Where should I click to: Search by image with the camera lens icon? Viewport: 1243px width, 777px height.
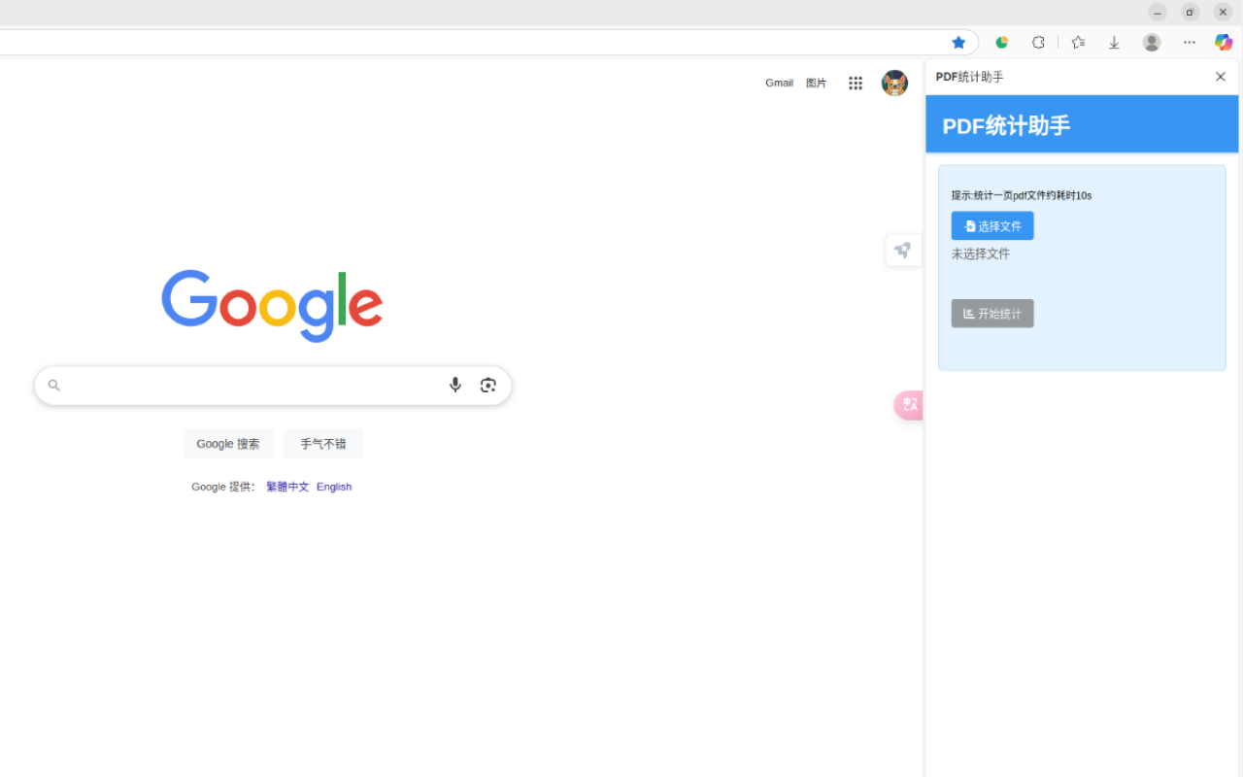pos(488,386)
